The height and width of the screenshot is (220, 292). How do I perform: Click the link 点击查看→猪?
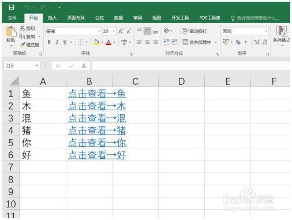click(97, 130)
